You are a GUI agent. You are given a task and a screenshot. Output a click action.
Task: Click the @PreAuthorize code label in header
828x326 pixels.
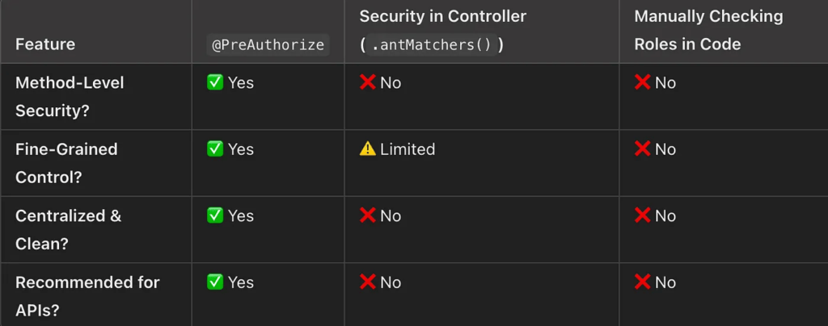pyautogui.click(x=268, y=45)
